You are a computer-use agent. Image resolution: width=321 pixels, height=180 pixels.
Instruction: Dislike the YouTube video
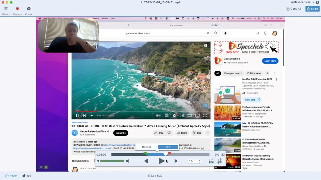tap(169, 133)
